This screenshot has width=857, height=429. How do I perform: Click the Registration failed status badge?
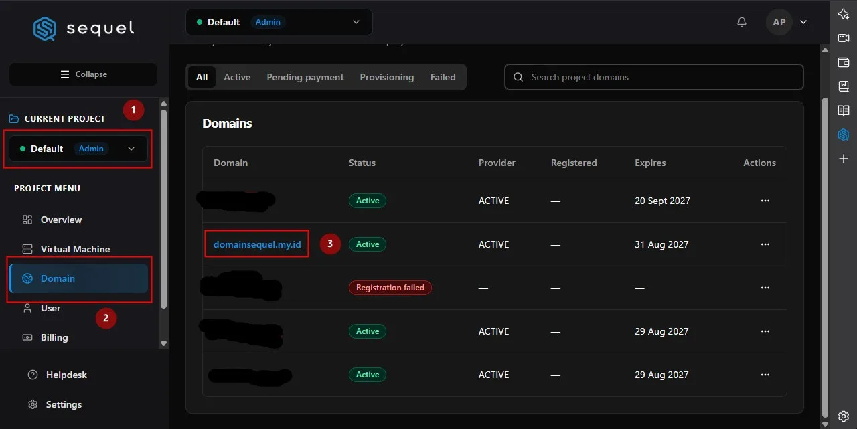[x=390, y=288]
